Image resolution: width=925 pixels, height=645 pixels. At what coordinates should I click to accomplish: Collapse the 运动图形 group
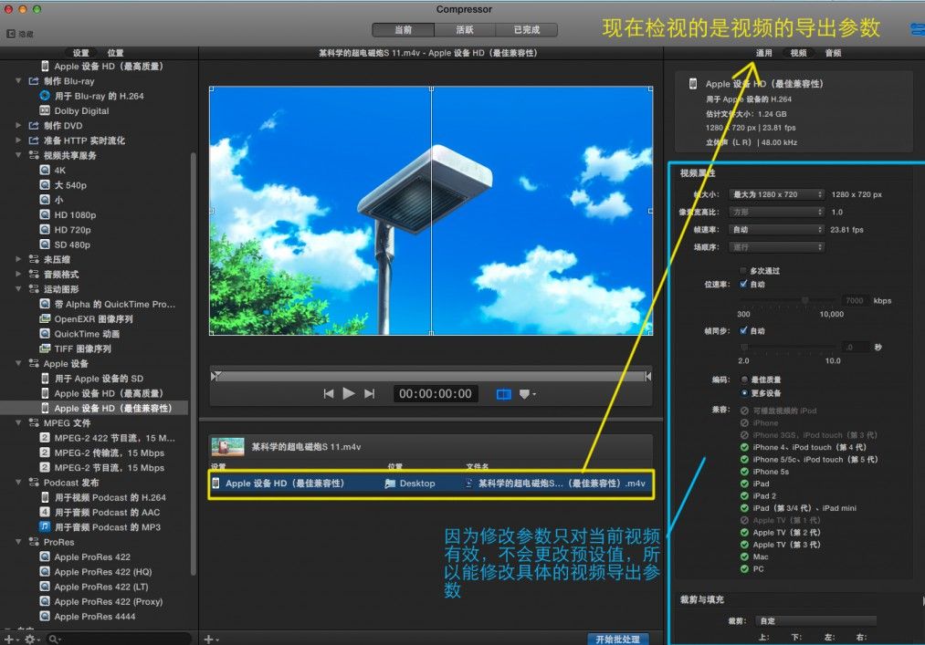(x=18, y=289)
